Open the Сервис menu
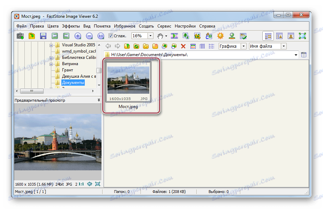This screenshot has width=323, height=209. click(164, 26)
